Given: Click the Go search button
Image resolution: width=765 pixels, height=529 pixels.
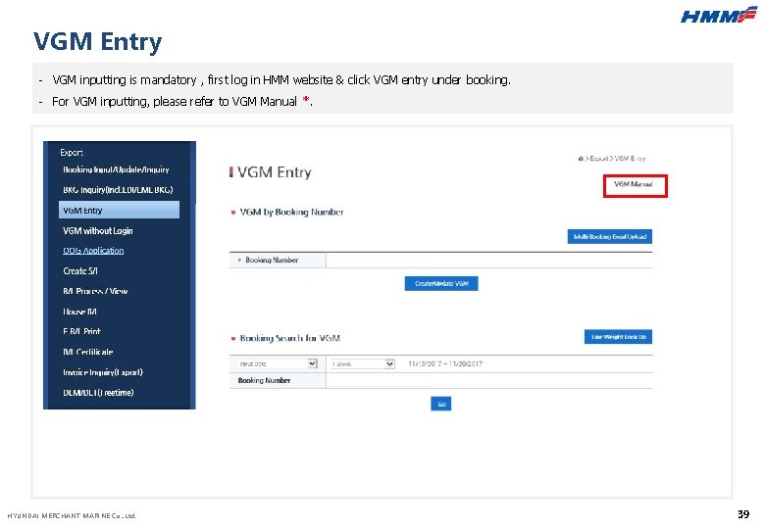Looking at the screenshot, I should [x=441, y=404].
